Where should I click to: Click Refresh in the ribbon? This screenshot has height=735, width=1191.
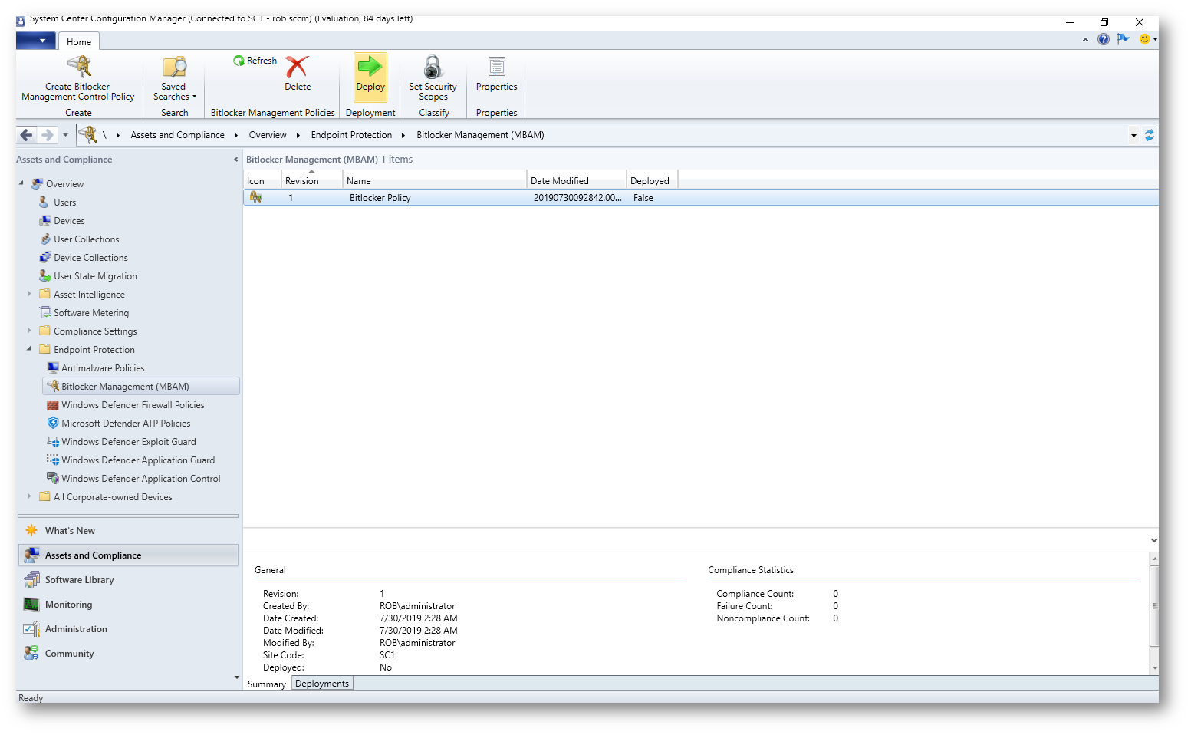(255, 61)
